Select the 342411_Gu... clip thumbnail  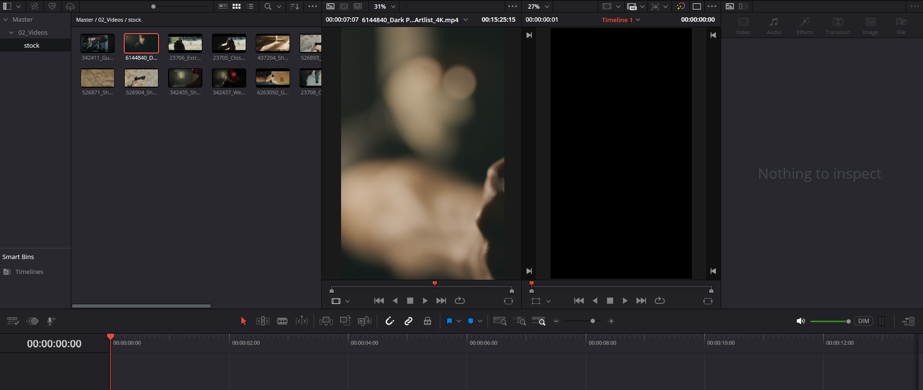97,43
